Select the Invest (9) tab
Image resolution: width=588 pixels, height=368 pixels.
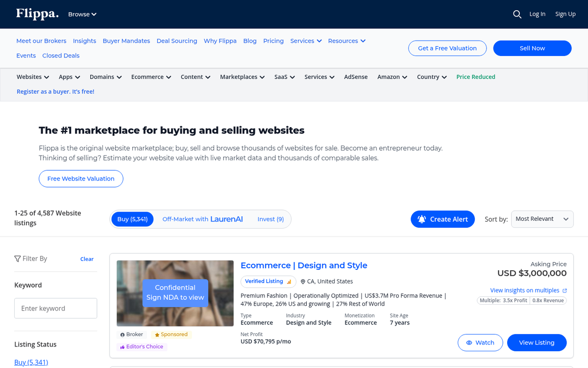(270, 219)
